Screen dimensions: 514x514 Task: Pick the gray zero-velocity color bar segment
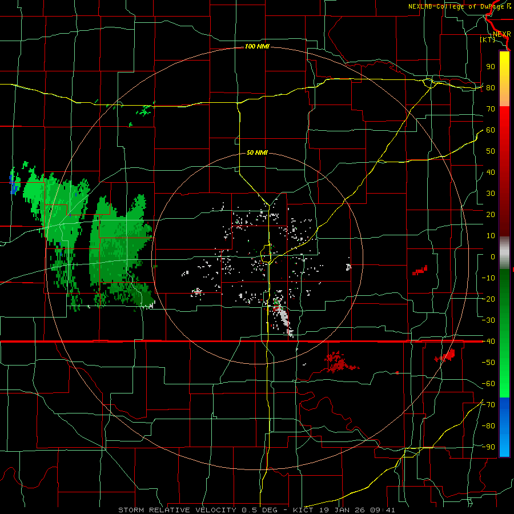(504, 253)
